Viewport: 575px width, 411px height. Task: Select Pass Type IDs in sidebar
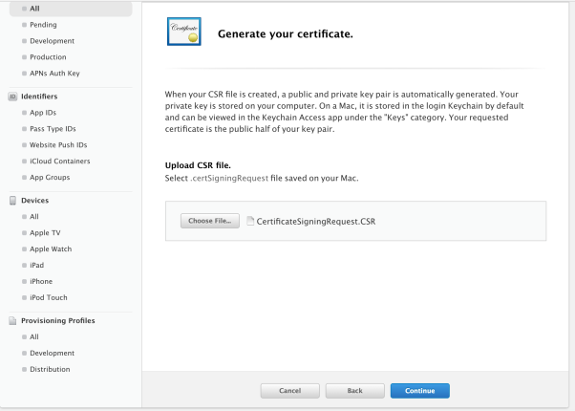[53, 129]
